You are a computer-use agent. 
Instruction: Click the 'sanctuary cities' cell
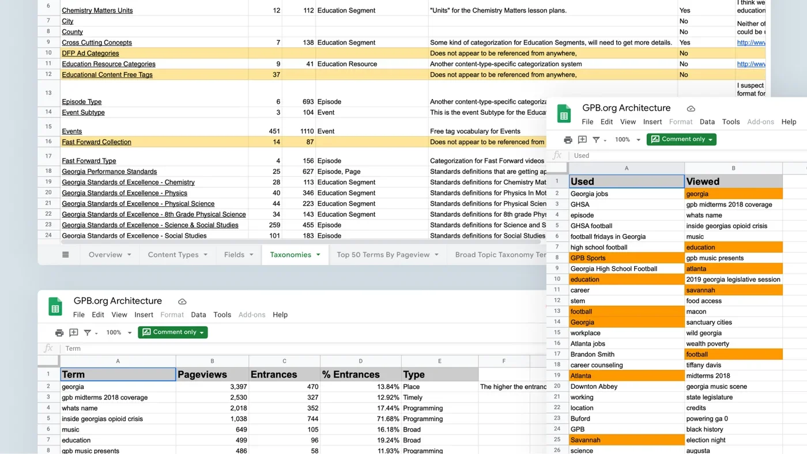[x=733, y=322]
